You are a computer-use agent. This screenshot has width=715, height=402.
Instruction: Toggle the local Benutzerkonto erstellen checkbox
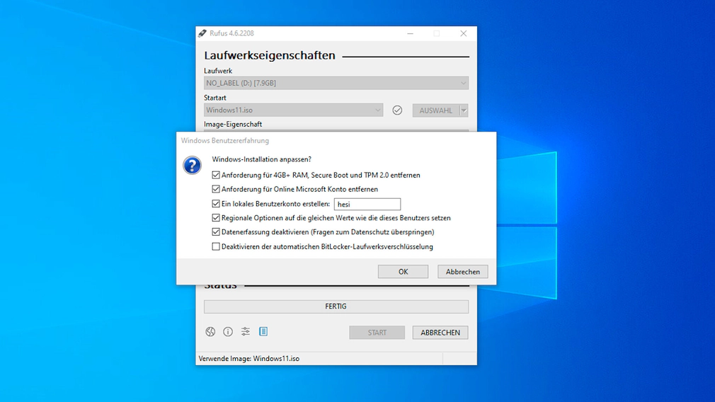click(x=216, y=204)
